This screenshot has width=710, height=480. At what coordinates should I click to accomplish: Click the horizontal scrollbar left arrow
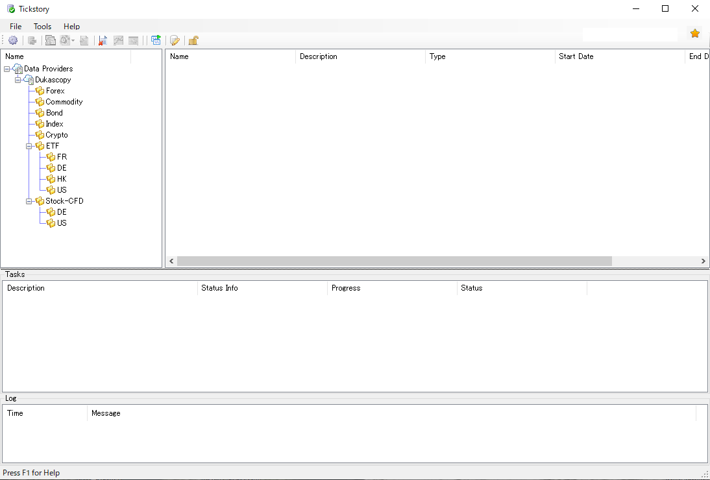click(x=171, y=261)
